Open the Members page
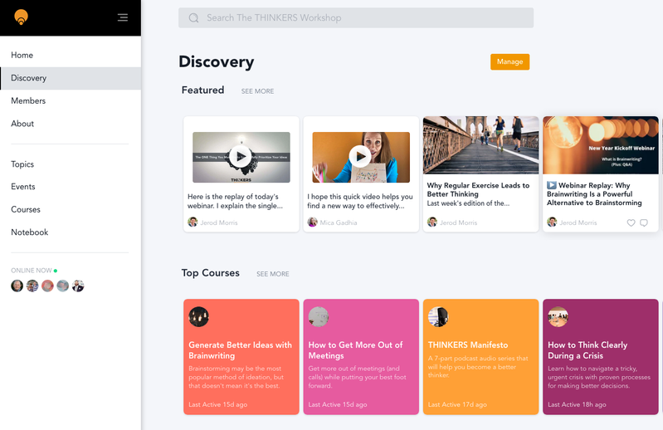This screenshot has width=663, height=430. pos(71,101)
